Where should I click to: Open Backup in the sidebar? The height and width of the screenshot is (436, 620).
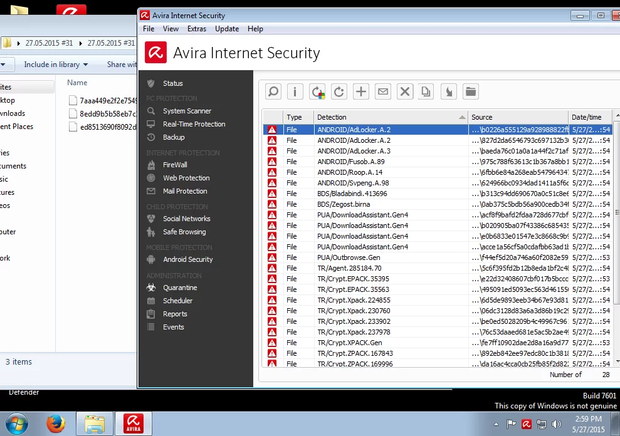point(174,137)
